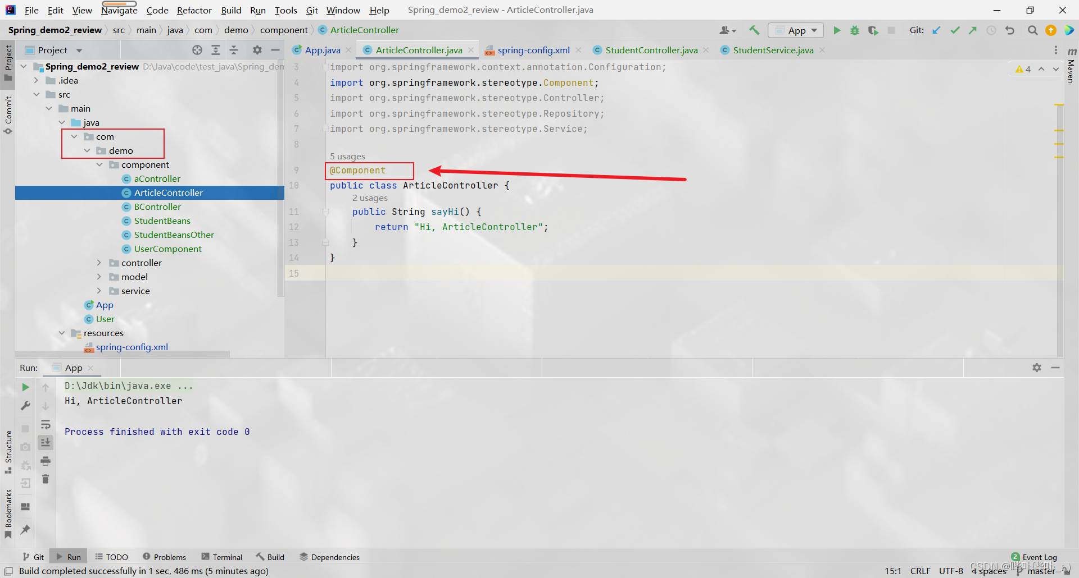Jump to next highlighted warning arrow
This screenshot has width=1079, height=578.
[x=1056, y=69]
